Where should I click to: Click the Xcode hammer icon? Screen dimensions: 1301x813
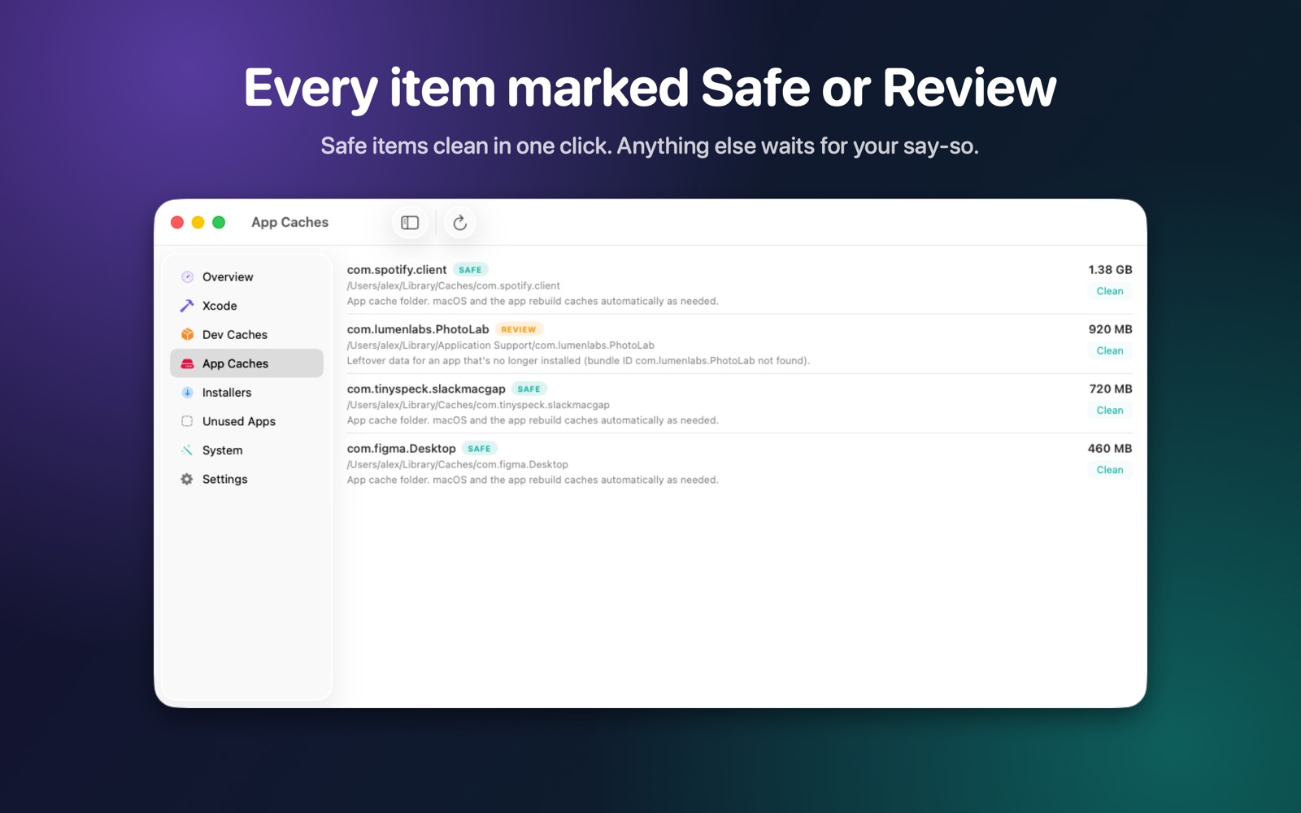(187, 306)
